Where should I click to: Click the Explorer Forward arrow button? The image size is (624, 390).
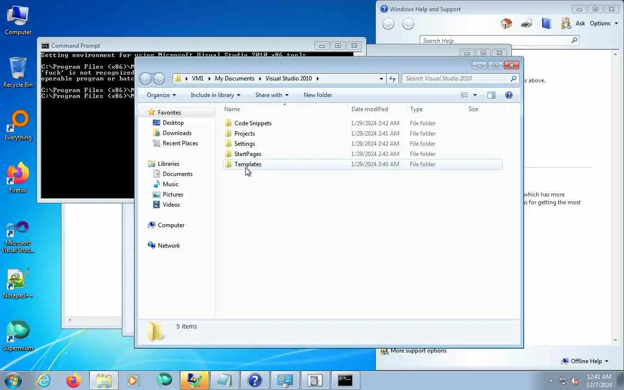[159, 78]
